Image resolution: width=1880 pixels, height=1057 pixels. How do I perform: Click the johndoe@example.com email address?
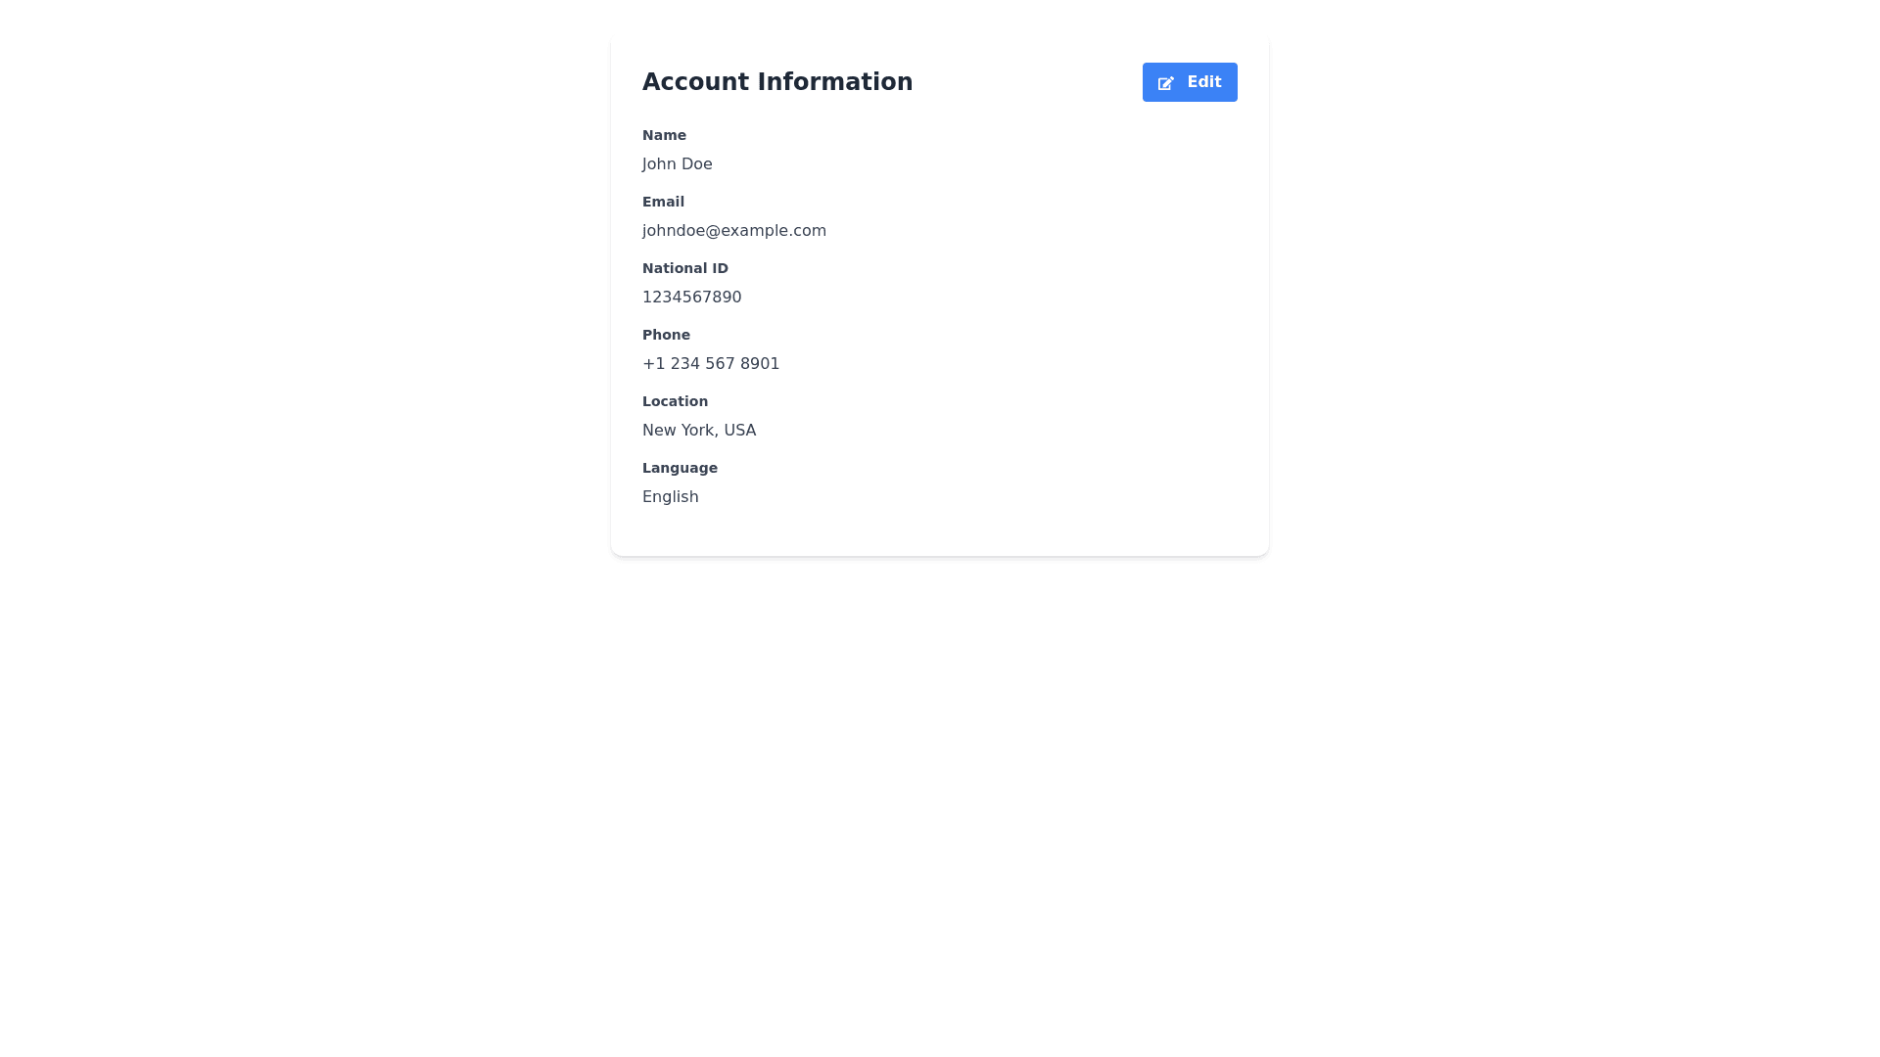733,231
